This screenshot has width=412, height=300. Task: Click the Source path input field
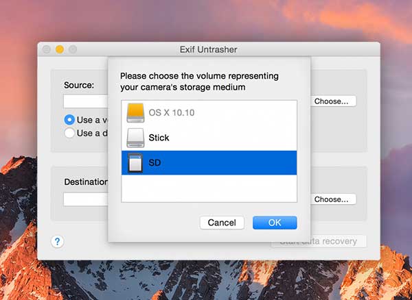click(x=86, y=101)
